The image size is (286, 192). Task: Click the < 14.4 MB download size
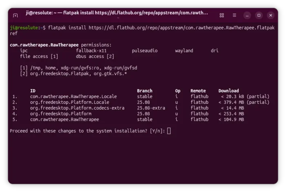tap(232, 108)
